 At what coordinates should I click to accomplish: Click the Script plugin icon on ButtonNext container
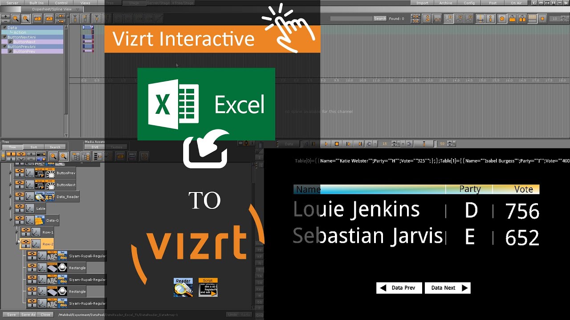pyautogui.click(x=41, y=184)
